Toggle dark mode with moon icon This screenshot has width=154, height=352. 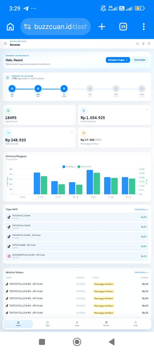coord(138,43)
